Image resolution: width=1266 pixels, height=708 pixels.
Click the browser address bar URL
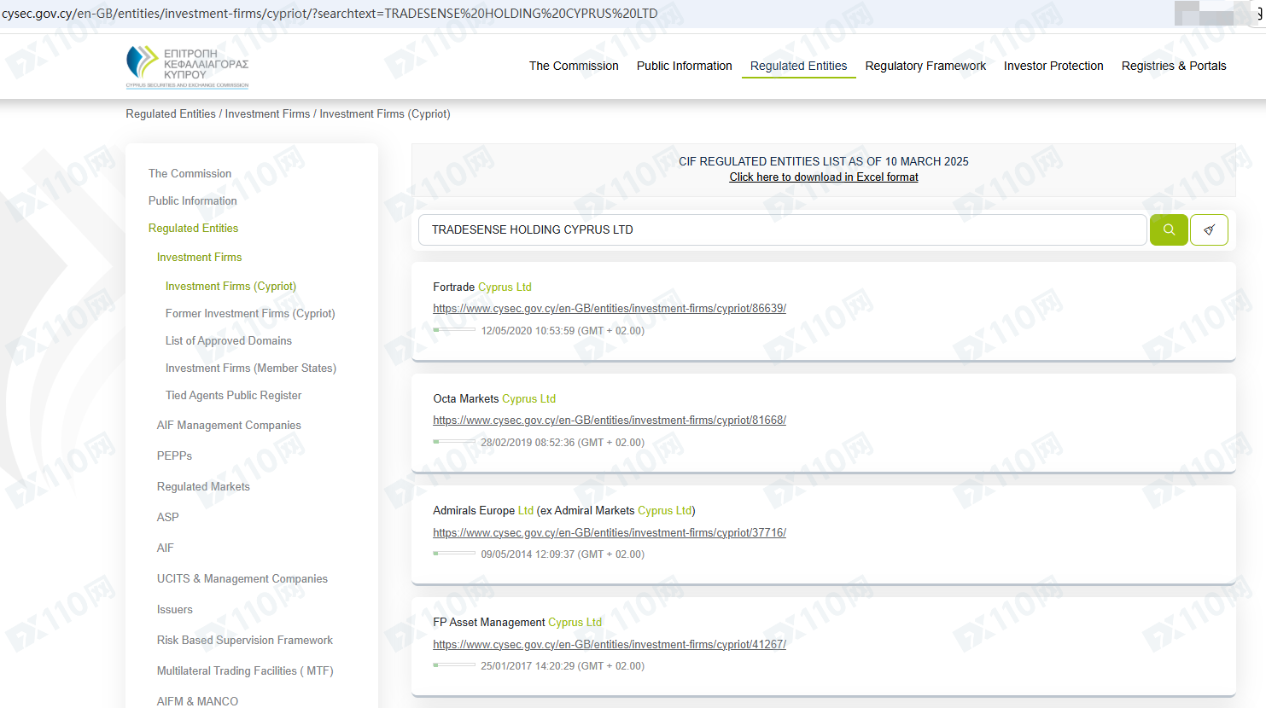pyautogui.click(x=330, y=14)
